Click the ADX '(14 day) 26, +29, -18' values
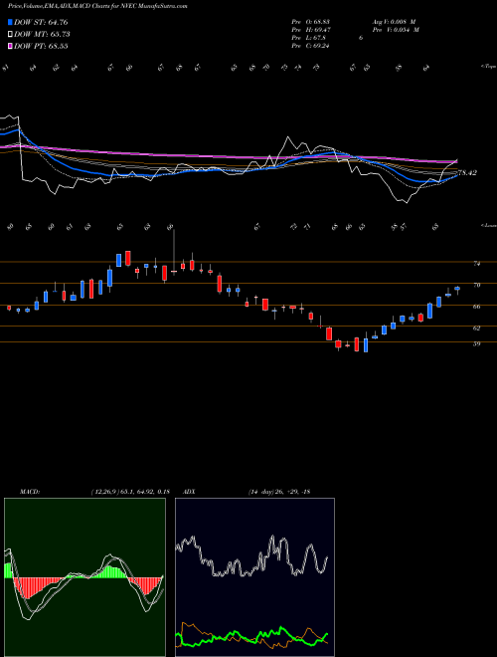 click(279, 492)
